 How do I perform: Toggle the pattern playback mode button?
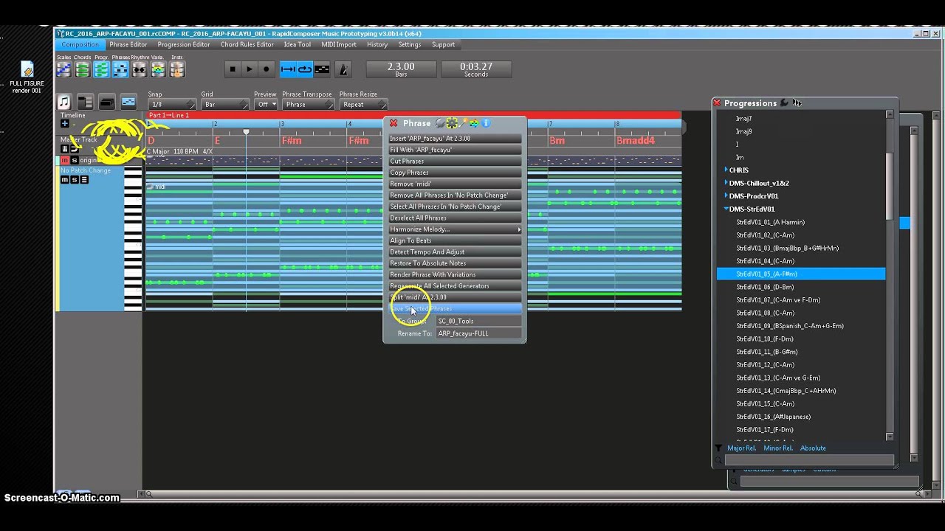tap(322, 69)
